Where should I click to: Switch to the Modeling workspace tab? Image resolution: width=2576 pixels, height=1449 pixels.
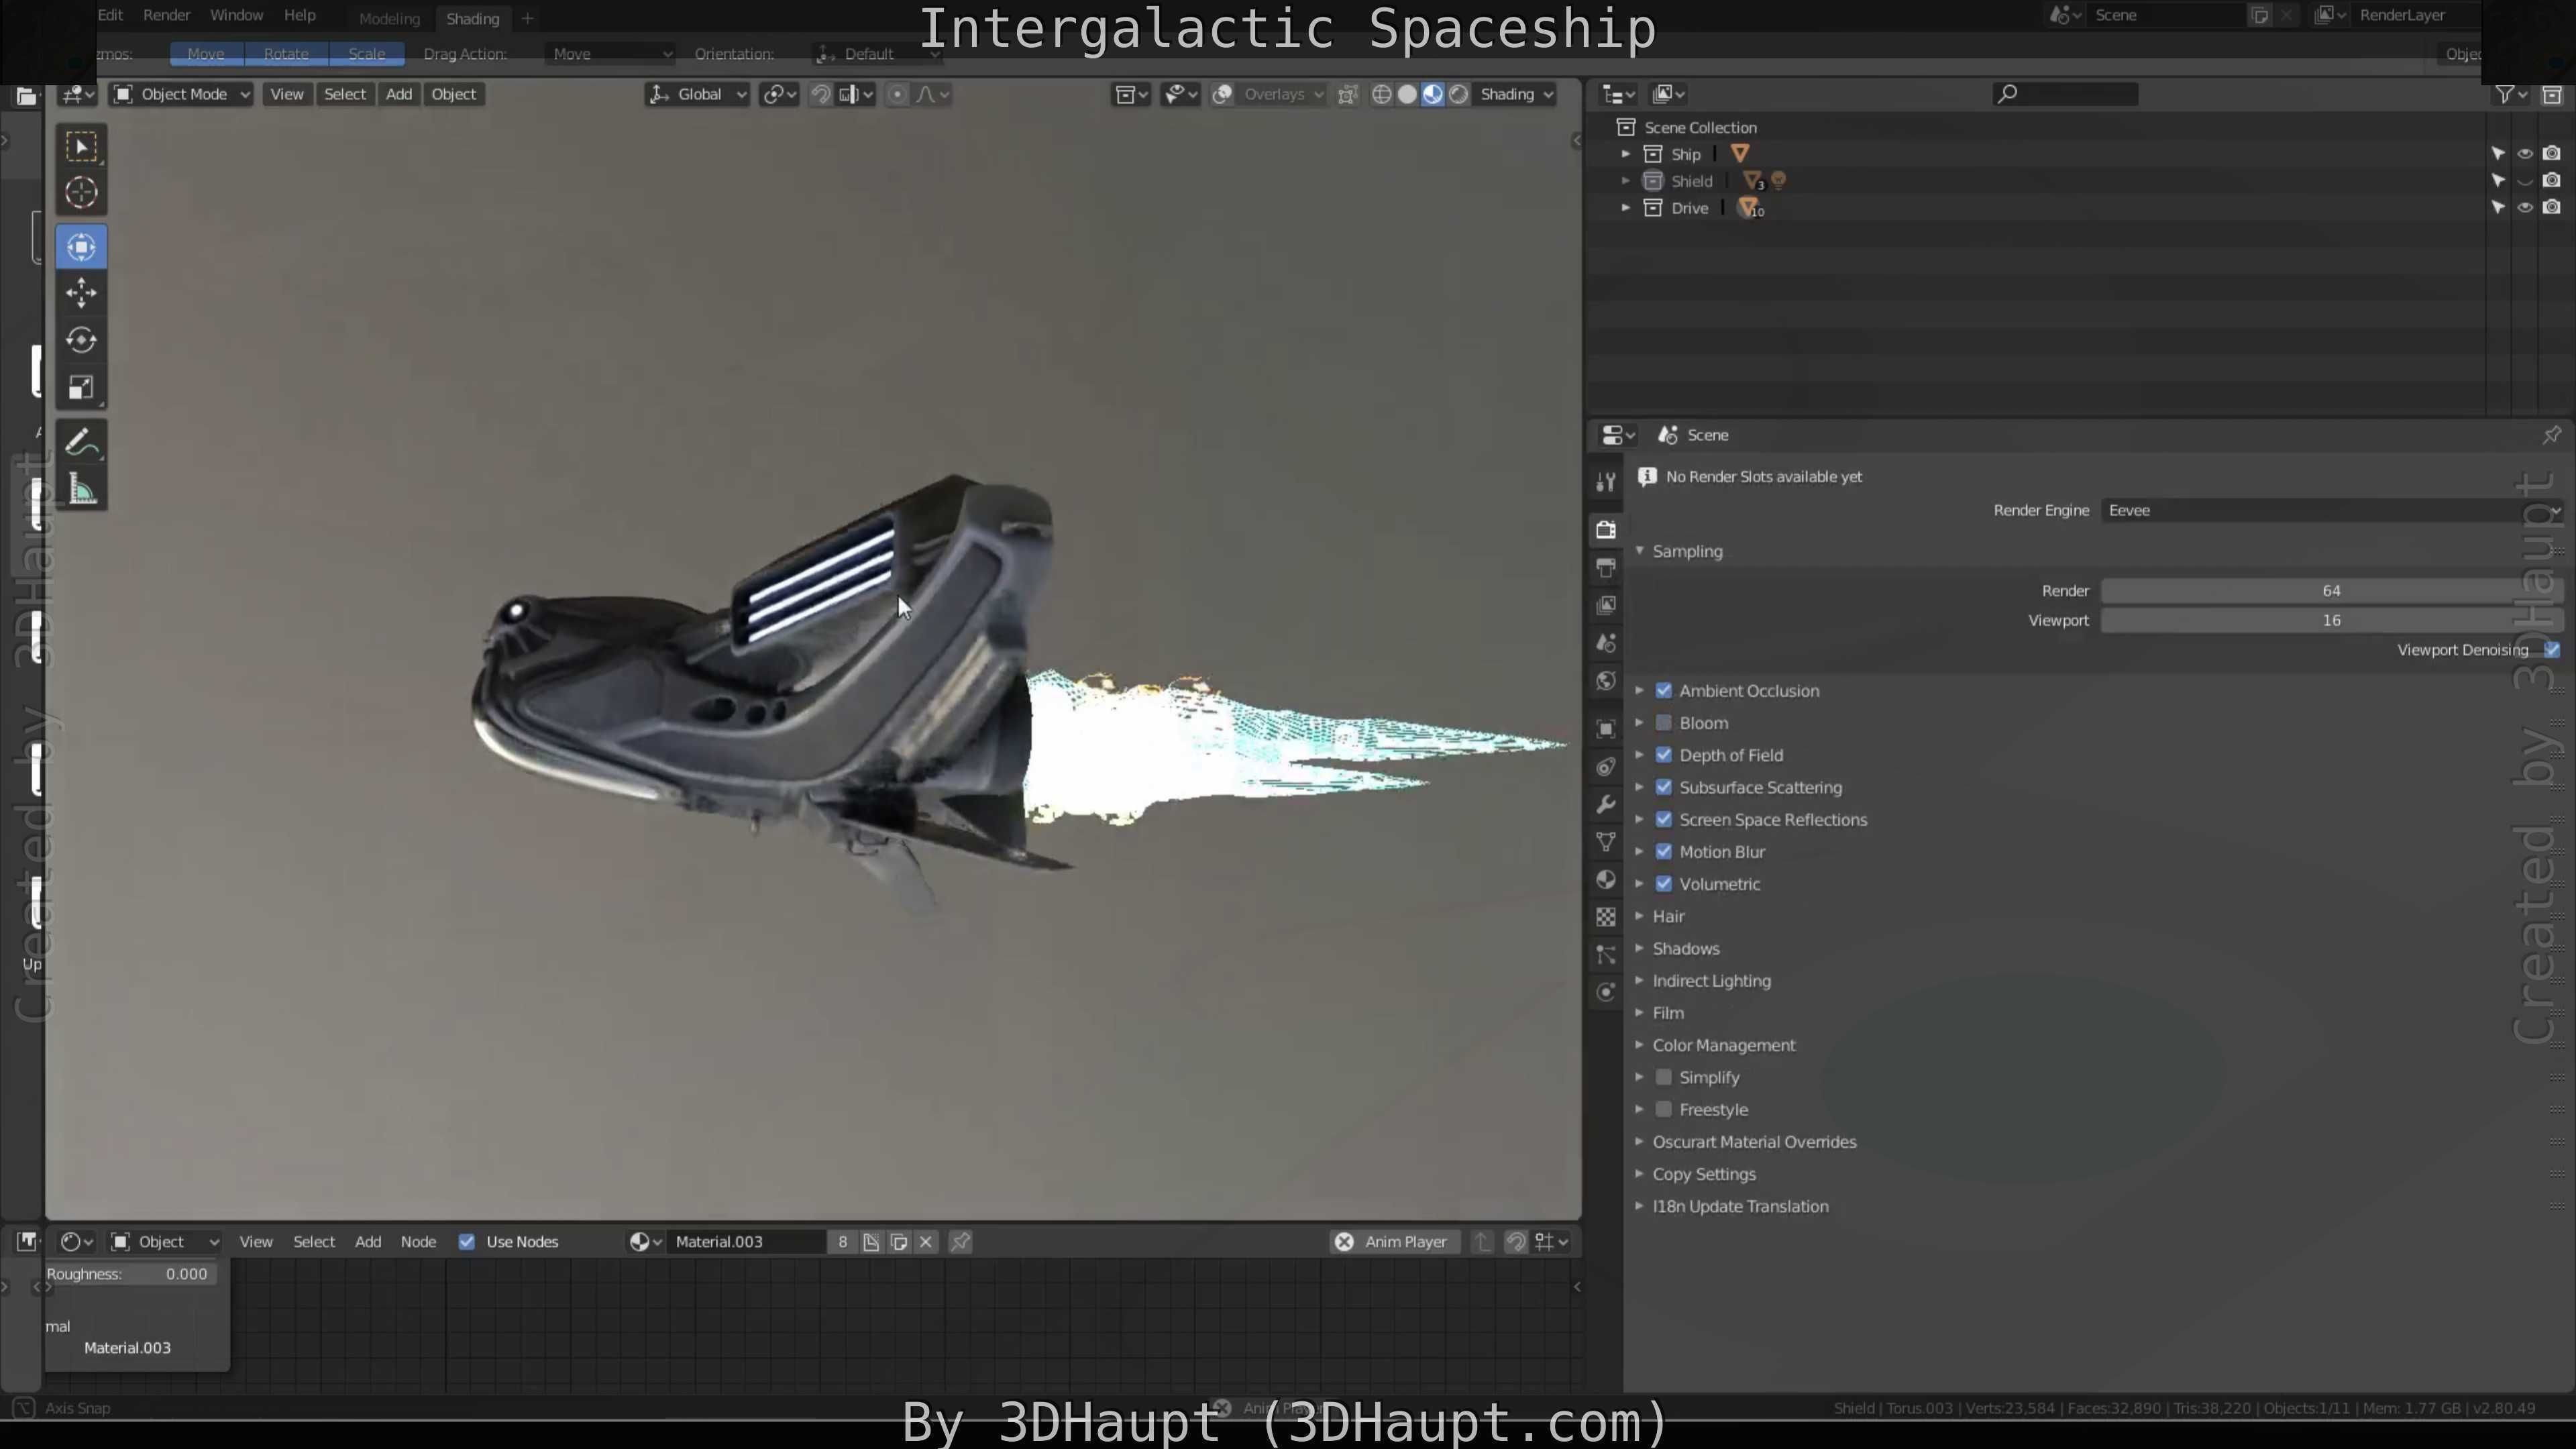coord(389,18)
